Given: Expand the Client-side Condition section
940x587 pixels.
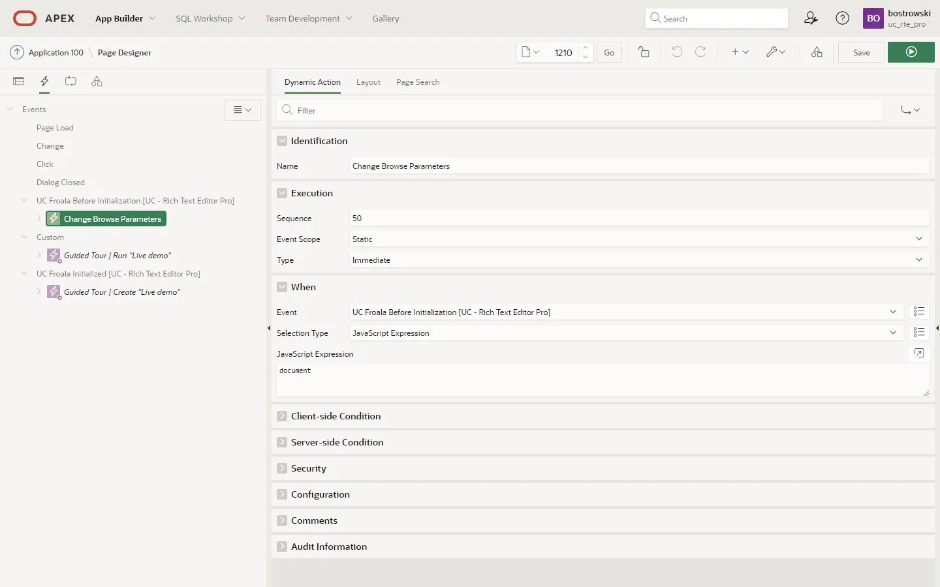Looking at the screenshot, I should click(x=282, y=416).
